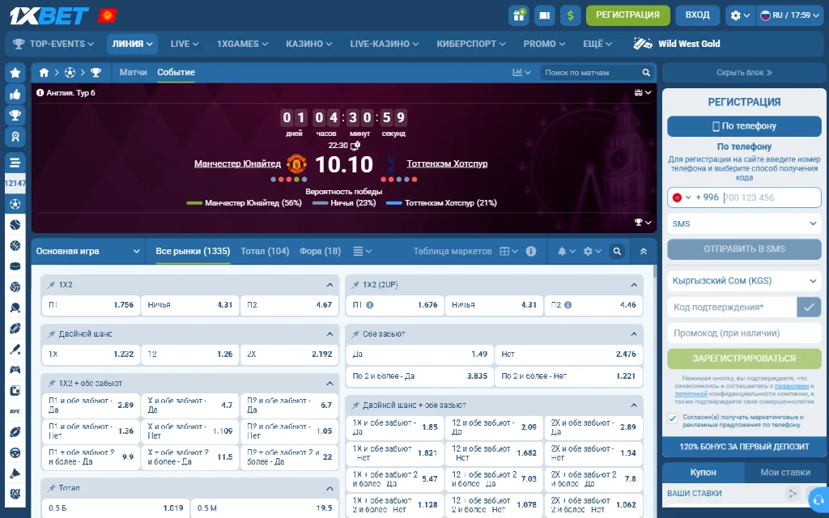Open the country code flag dropdown
Image resolution: width=829 pixels, height=518 pixels.
click(682, 197)
